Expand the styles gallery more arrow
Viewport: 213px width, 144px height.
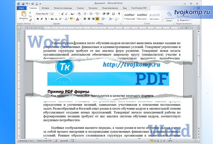coord(163,20)
